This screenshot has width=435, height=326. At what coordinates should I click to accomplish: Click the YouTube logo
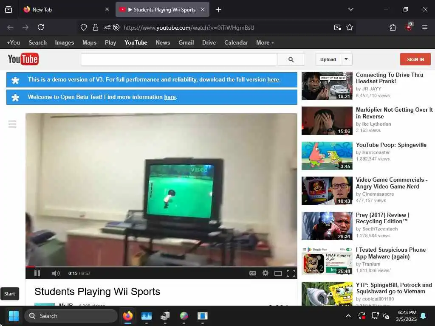point(23,59)
